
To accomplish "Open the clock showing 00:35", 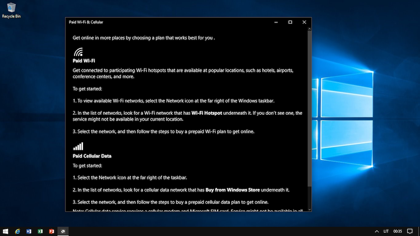I will coord(398,231).
